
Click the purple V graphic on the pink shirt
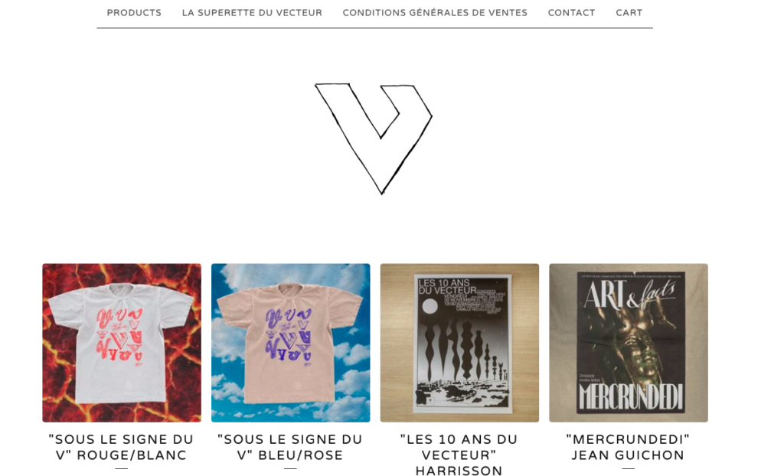tap(289, 334)
